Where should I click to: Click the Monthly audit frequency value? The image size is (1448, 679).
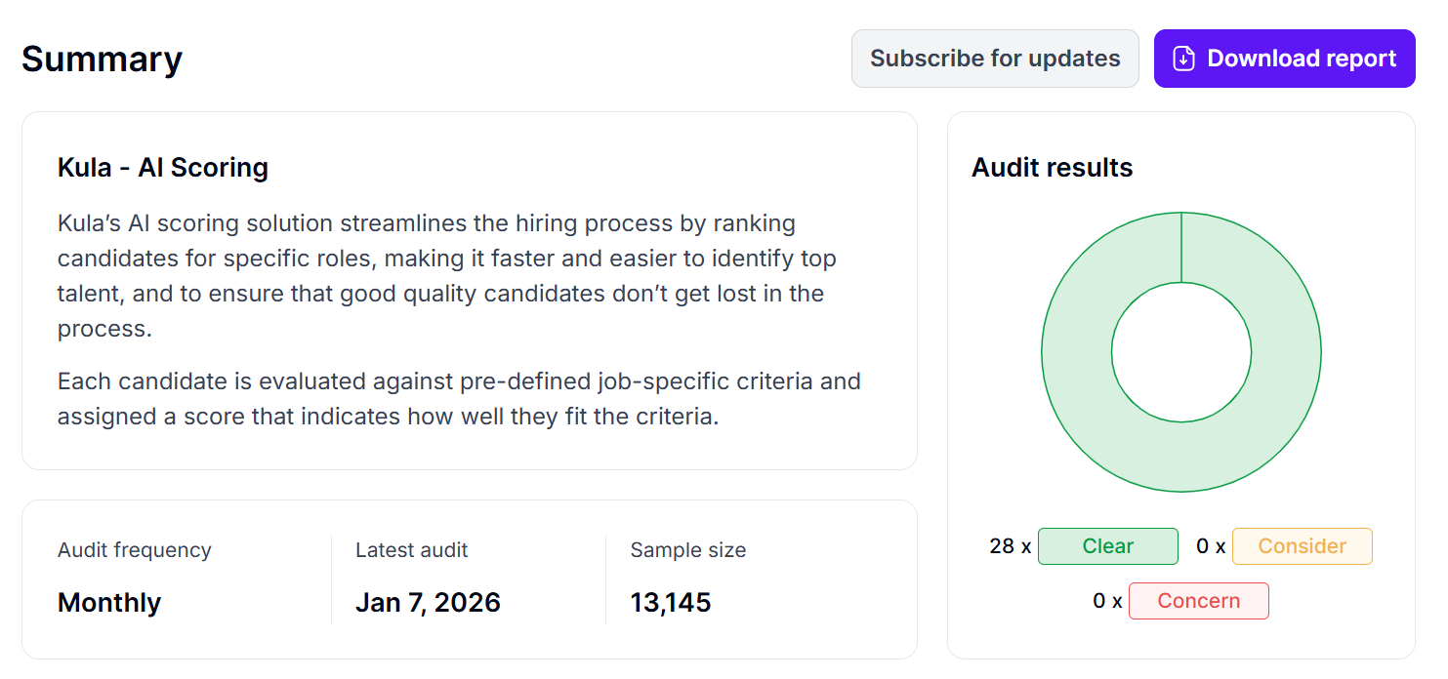(109, 603)
